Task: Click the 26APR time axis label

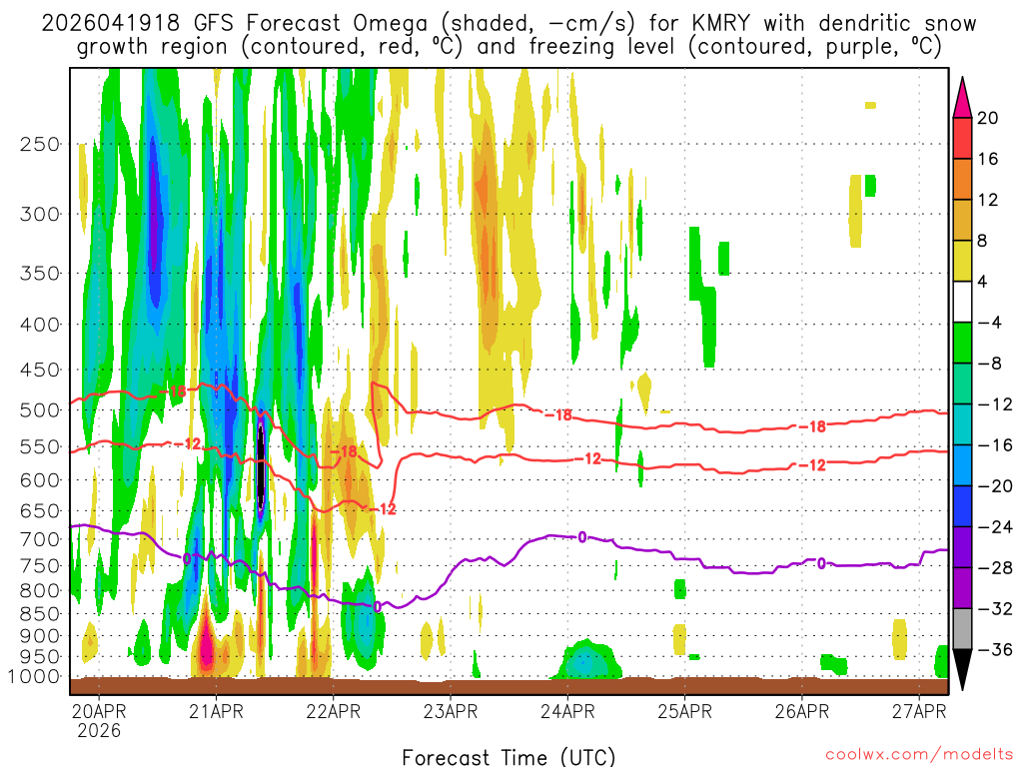Action: [x=802, y=711]
